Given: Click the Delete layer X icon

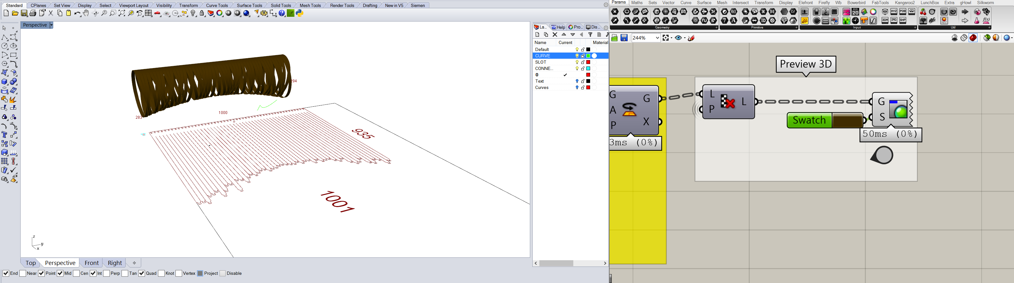Looking at the screenshot, I should (555, 35).
